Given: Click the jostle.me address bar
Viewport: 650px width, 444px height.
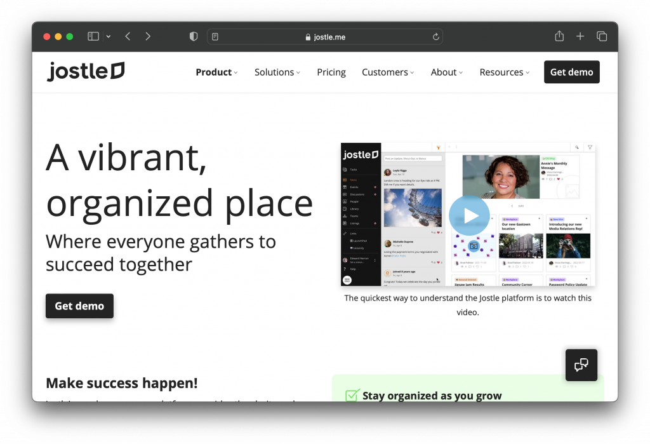Looking at the screenshot, I should click(325, 37).
